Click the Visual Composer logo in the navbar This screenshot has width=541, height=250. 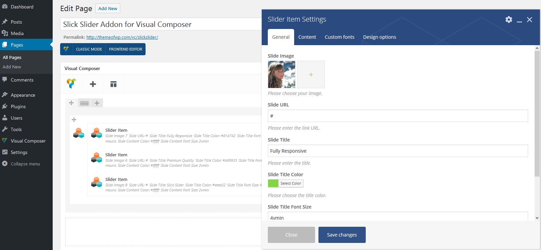point(71,84)
